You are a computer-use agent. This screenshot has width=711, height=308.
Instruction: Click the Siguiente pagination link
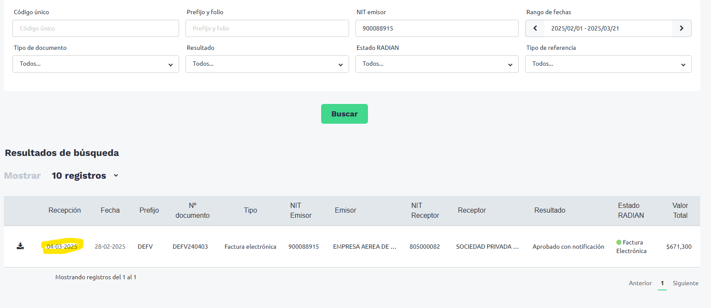tap(685, 283)
